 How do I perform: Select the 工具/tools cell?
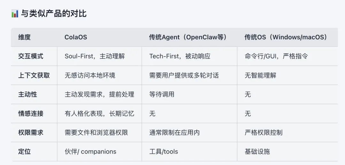pos(164,152)
